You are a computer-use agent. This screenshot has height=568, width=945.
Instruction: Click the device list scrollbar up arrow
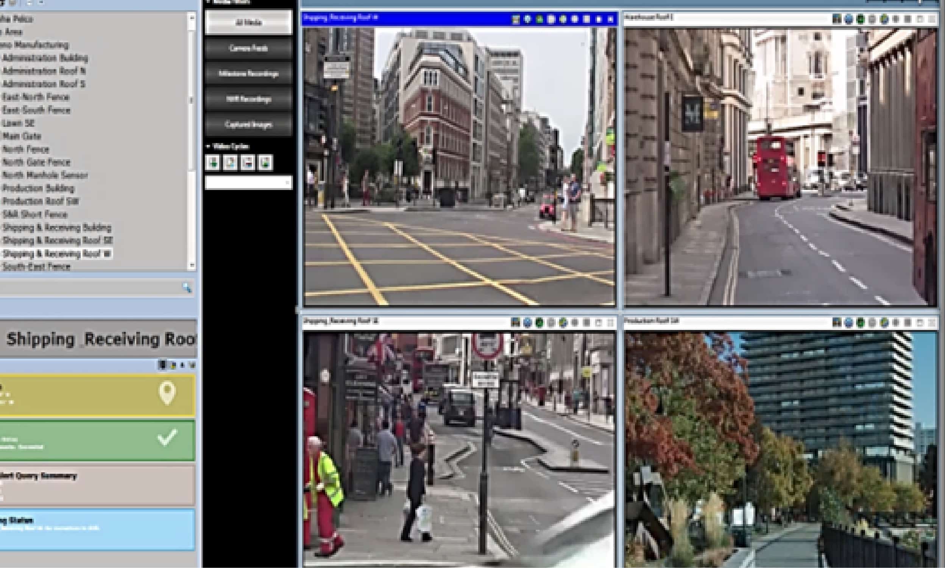click(x=192, y=18)
